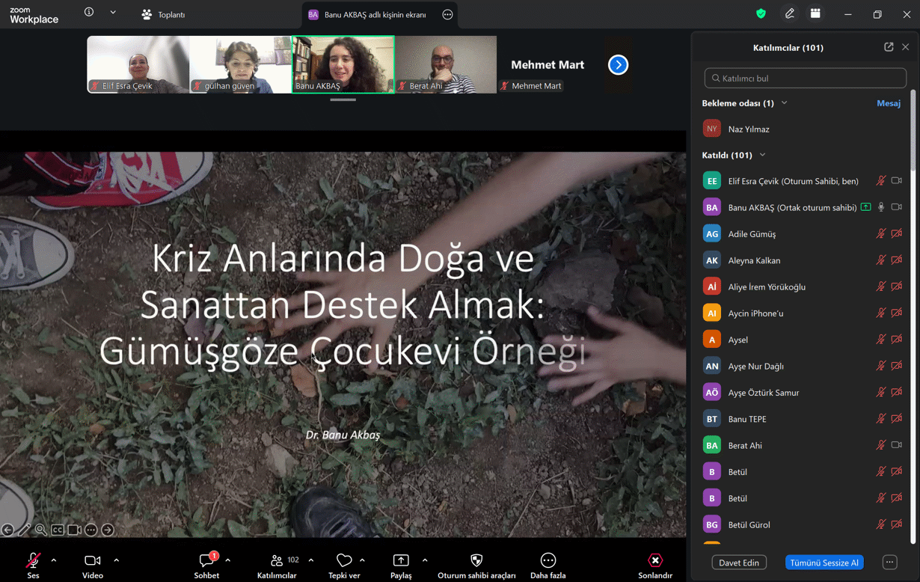920x582 pixels.
Task: Click the Mesaj link for waiting room
Action: pos(888,103)
